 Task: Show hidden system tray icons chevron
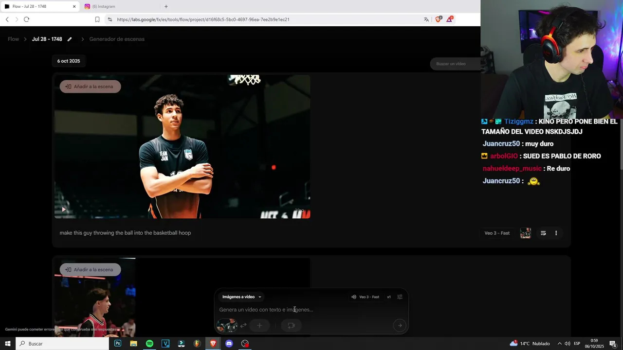(559, 344)
